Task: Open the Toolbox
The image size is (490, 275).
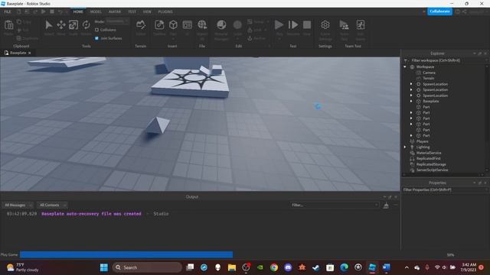Action: [159, 25]
